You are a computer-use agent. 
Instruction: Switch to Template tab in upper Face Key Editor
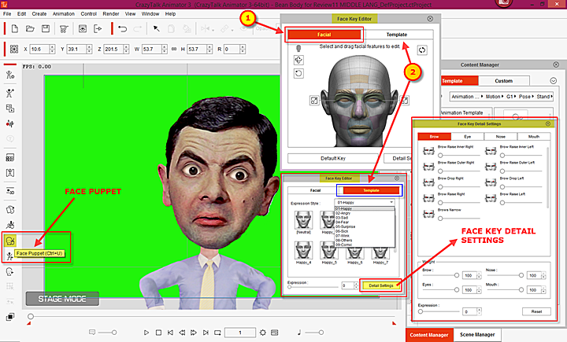tap(397, 35)
